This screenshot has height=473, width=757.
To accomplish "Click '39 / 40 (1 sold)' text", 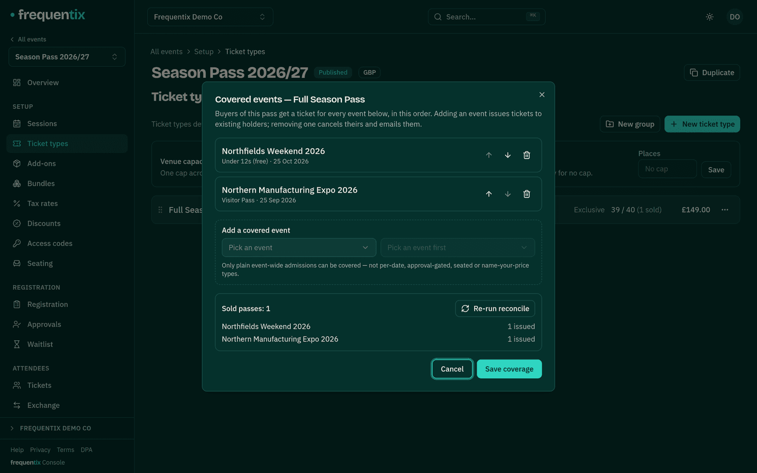I will [636, 210].
